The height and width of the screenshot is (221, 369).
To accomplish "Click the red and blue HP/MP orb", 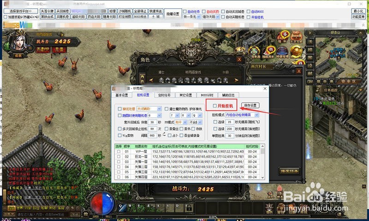I will (102, 203).
